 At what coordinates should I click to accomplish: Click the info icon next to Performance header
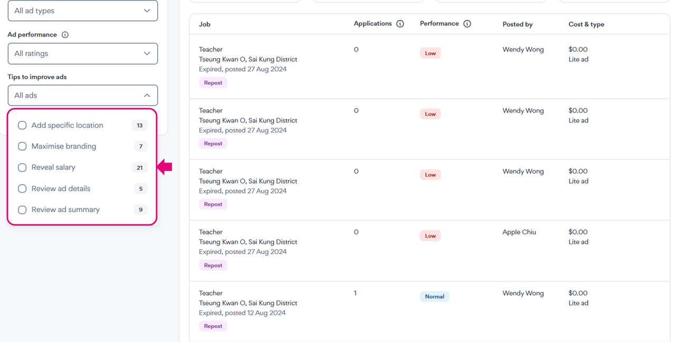point(467,24)
